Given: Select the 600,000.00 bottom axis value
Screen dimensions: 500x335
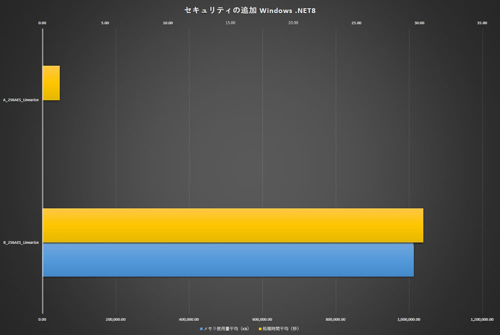Looking at the screenshot, I should click(262, 319).
